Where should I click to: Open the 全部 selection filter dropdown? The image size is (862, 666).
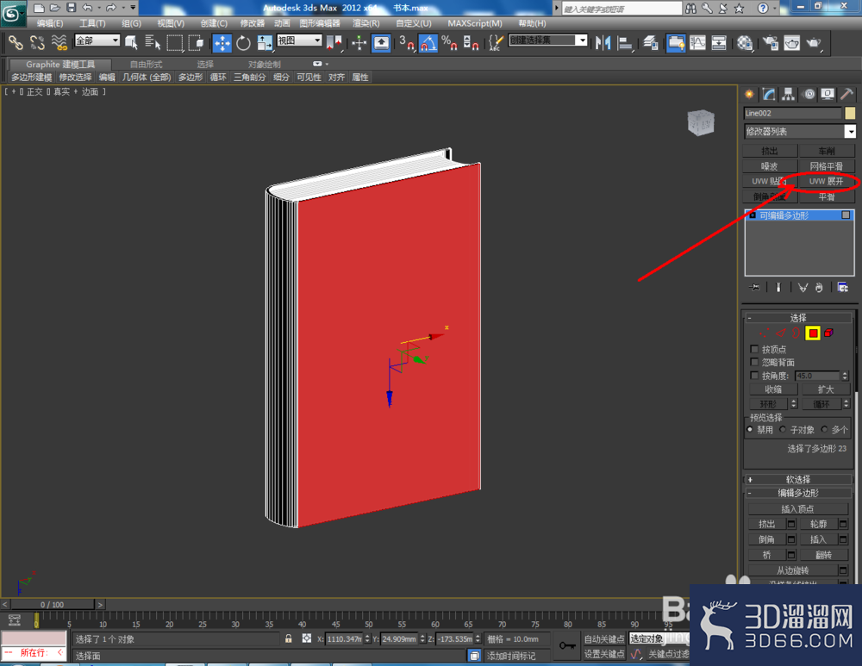click(x=97, y=40)
